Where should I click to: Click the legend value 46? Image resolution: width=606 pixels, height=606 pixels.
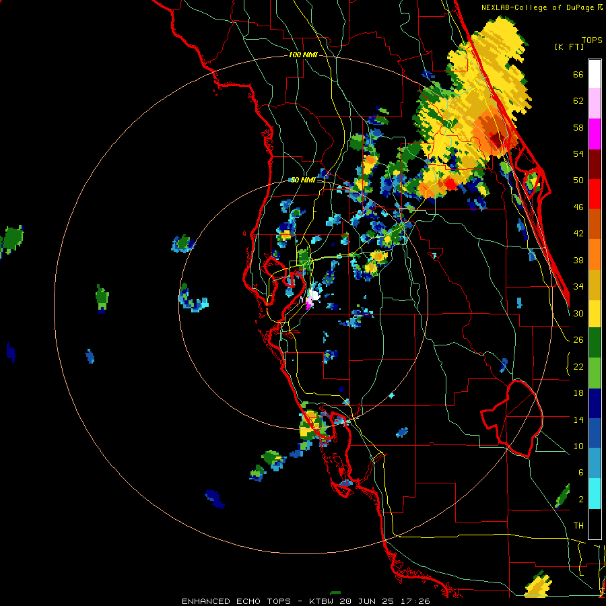578,207
